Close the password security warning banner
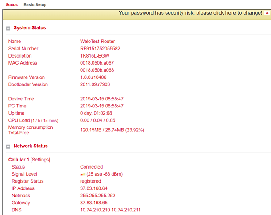 point(267,13)
